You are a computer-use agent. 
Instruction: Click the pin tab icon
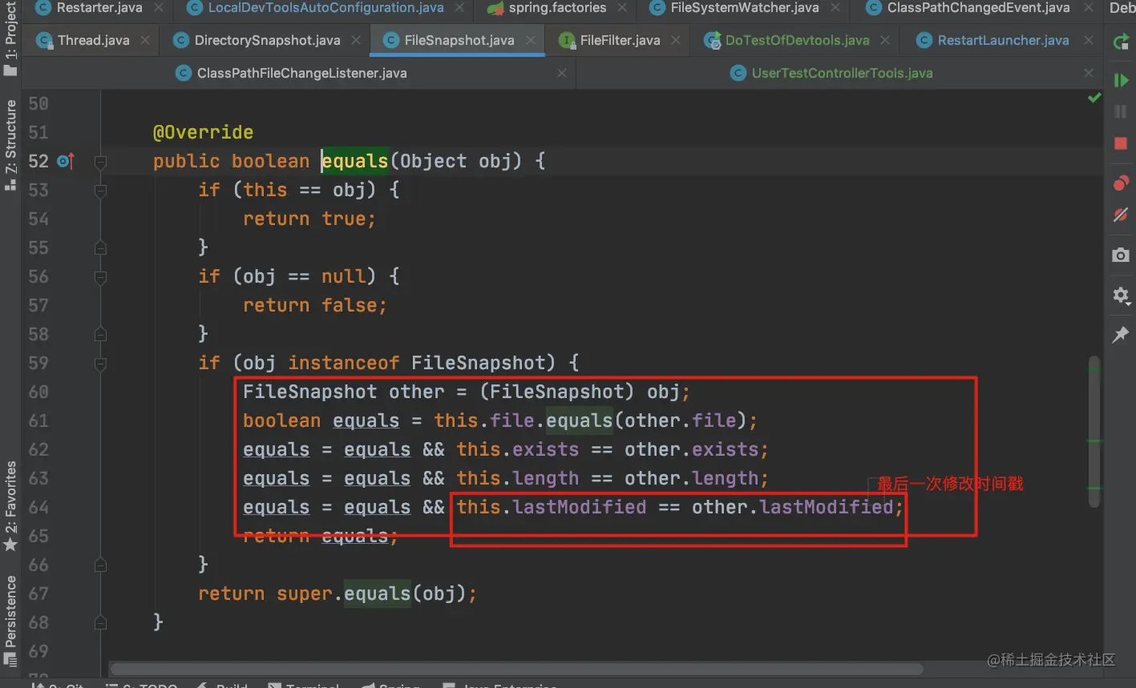point(1121,335)
